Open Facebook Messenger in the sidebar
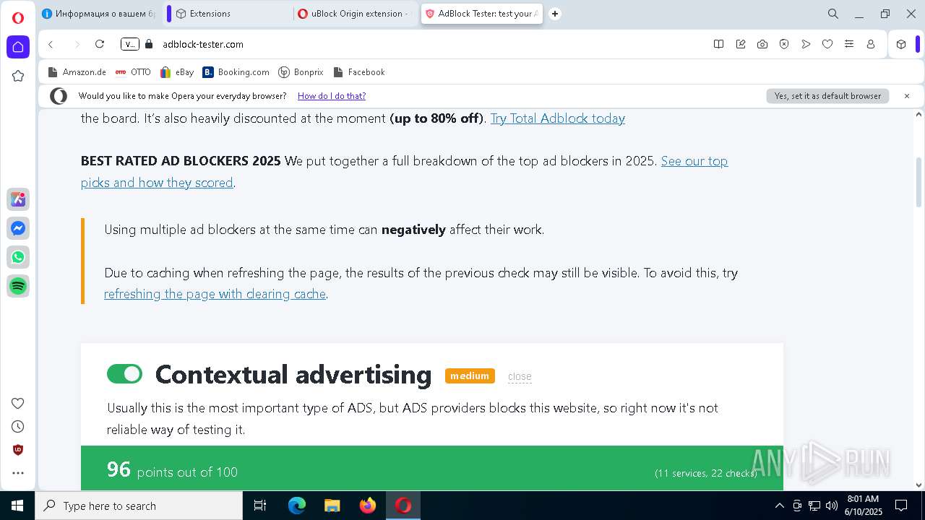The height and width of the screenshot is (520, 925). click(18, 228)
